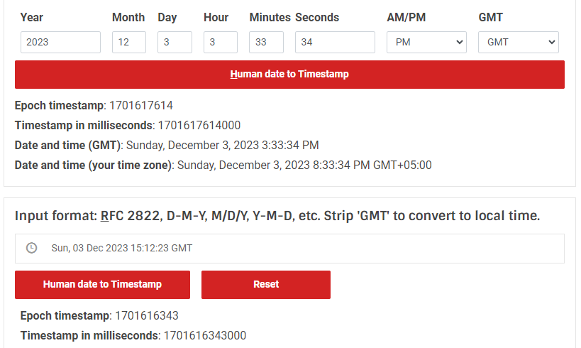The height and width of the screenshot is (348, 581).
Task: Click the Input format heading text
Action: coord(277,216)
